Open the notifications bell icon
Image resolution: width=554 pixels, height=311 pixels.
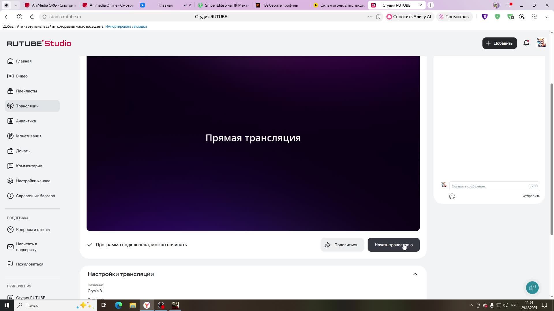click(x=526, y=43)
